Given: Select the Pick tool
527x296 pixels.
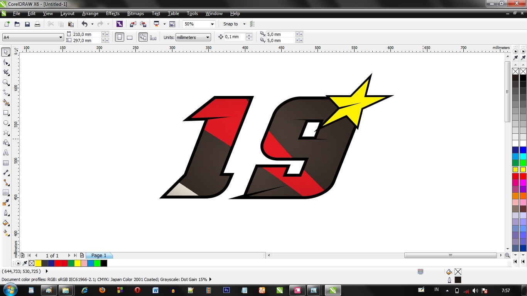Looking at the screenshot, I should tap(6, 53).
